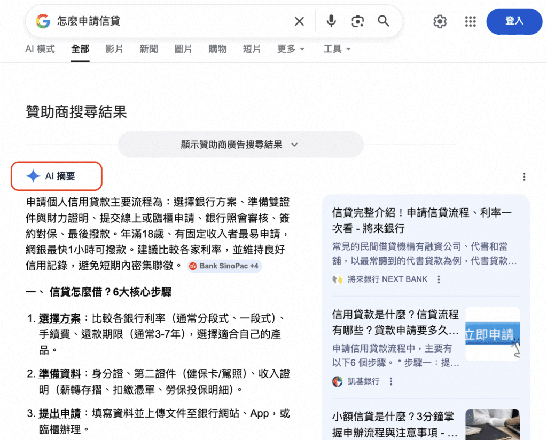Click the search magnifier icon
This screenshot has height=440, width=547.
pos(384,21)
